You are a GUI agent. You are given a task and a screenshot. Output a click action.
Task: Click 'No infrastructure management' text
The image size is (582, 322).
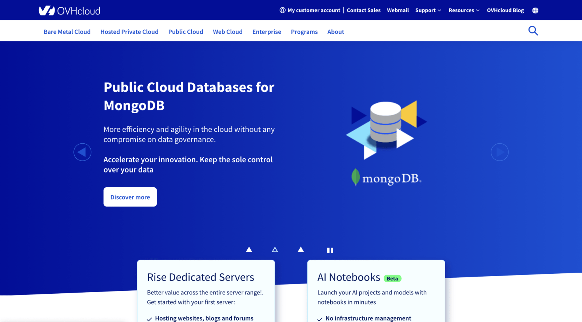(368, 318)
